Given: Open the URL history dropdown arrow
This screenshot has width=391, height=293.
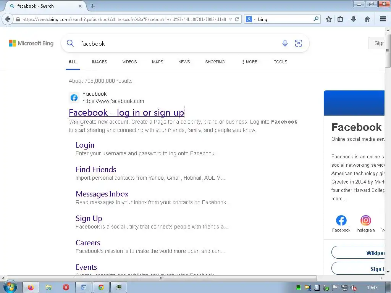Looking at the screenshot, I should pos(230,19).
